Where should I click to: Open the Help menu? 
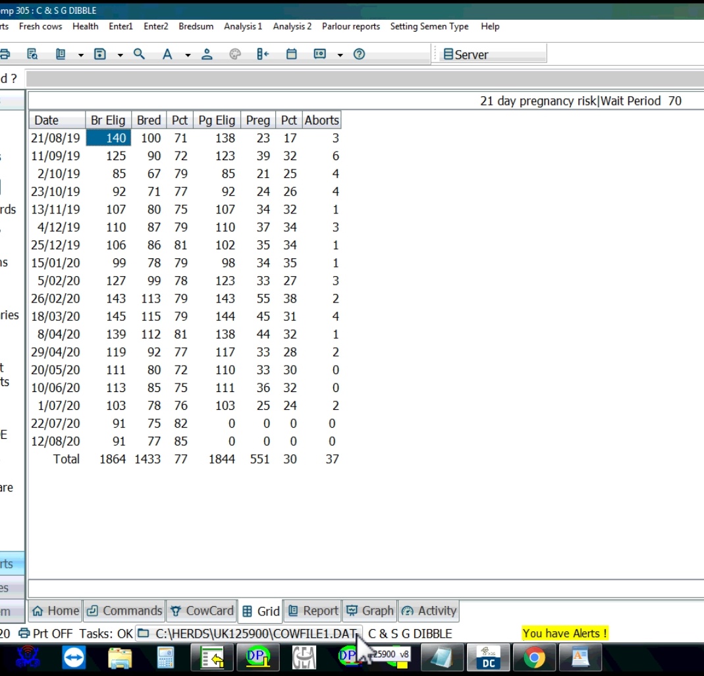490,26
